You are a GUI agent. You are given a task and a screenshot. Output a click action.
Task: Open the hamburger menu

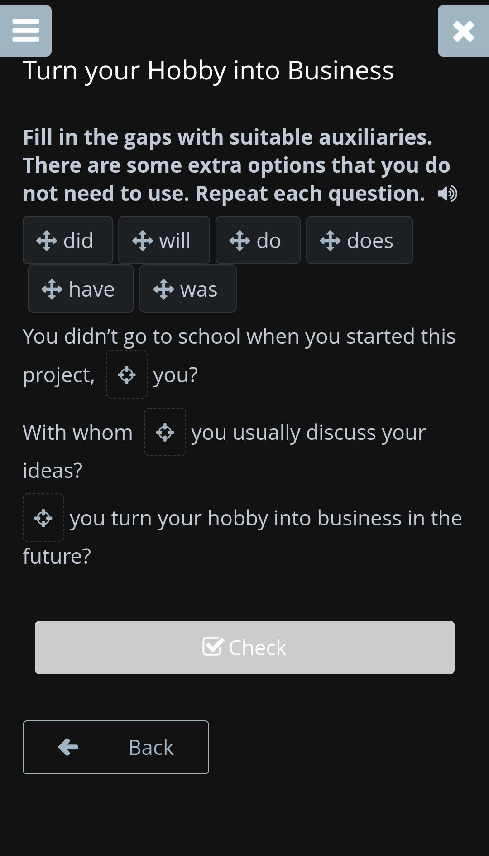pyautogui.click(x=26, y=31)
